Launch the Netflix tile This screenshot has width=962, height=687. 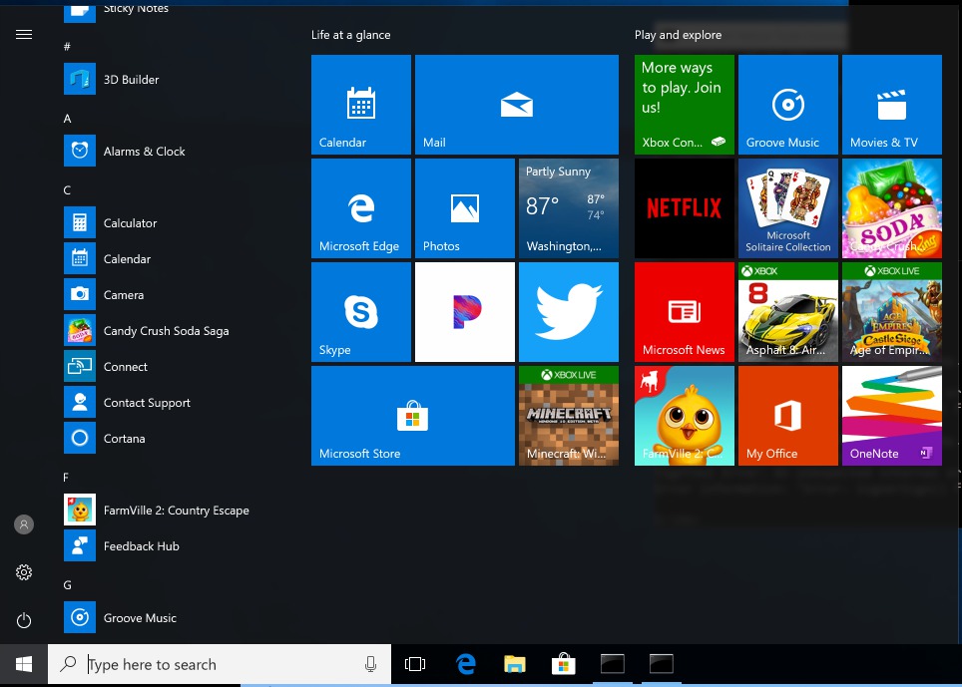684,208
